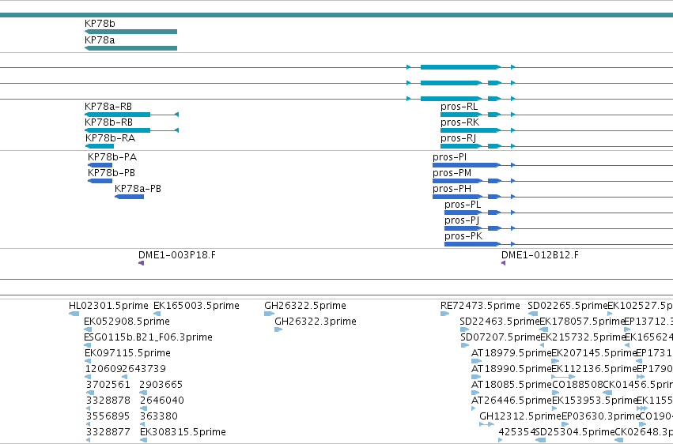673x444 pixels.
Task: Select EST EK153953.5prime
Action: coord(554,408)
